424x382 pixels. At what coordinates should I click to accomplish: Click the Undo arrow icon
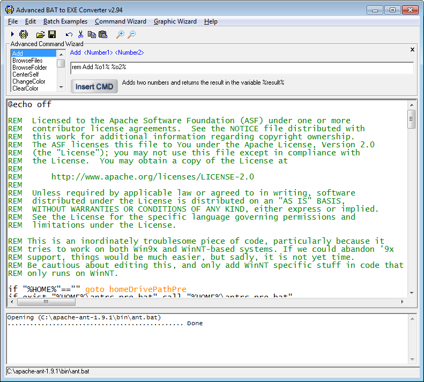(69, 34)
